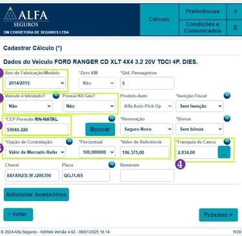242x236 pixels.
Task: Click info icon beside Bônus label
Action: pyautogui.click(x=227, y=119)
